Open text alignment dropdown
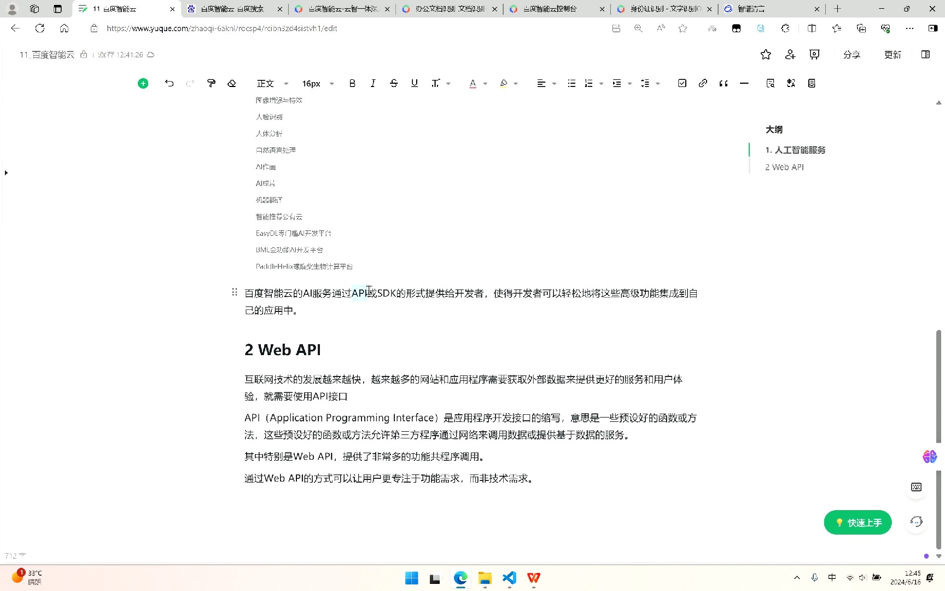945x591 pixels. [546, 83]
